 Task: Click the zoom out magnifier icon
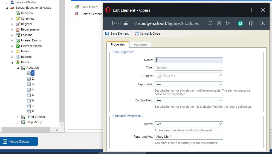(x=210, y=23)
